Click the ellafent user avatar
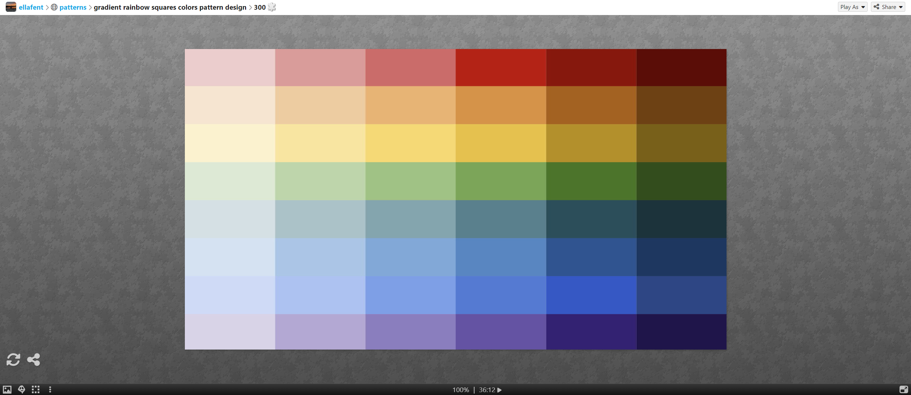 click(x=11, y=7)
